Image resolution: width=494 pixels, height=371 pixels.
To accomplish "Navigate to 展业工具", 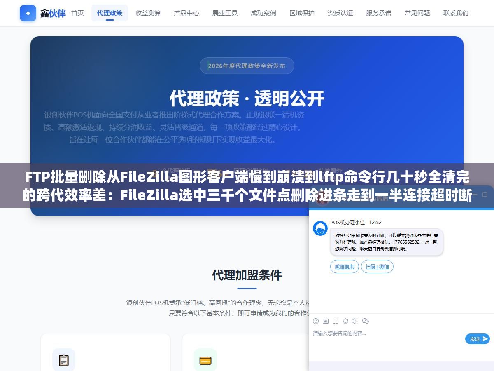I will [x=225, y=13].
